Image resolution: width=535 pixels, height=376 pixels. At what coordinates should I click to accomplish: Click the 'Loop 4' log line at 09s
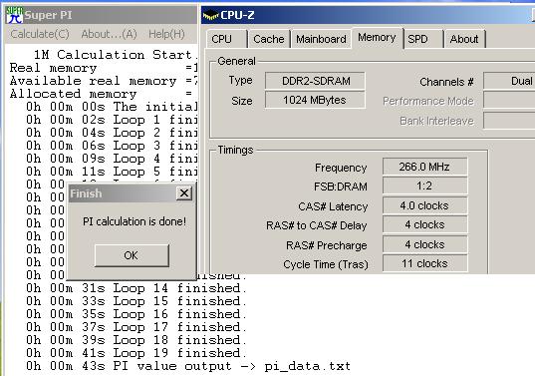[112, 159]
